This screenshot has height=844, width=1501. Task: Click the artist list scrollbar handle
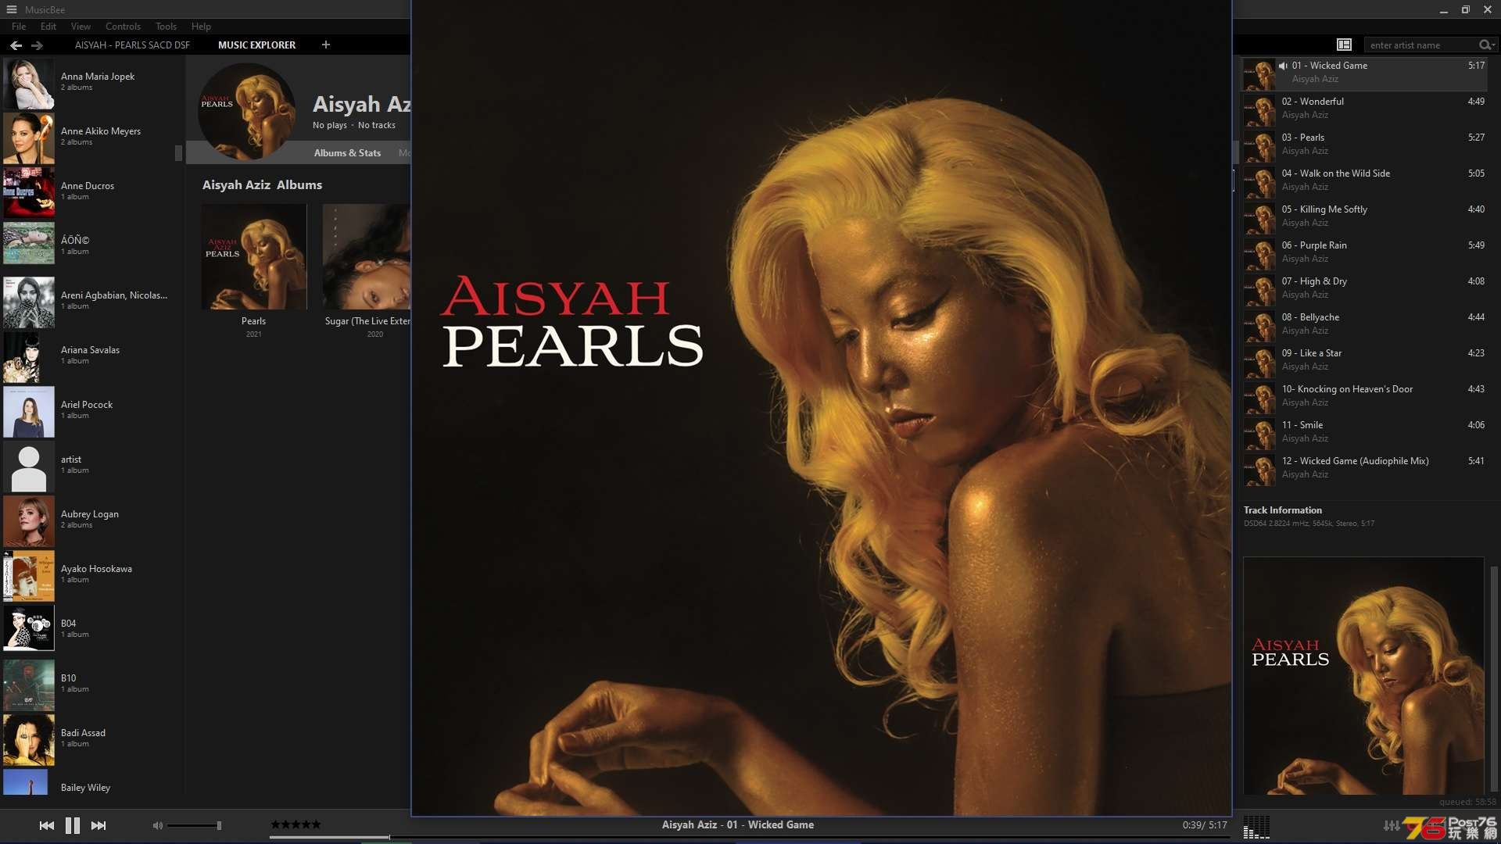[178, 152]
